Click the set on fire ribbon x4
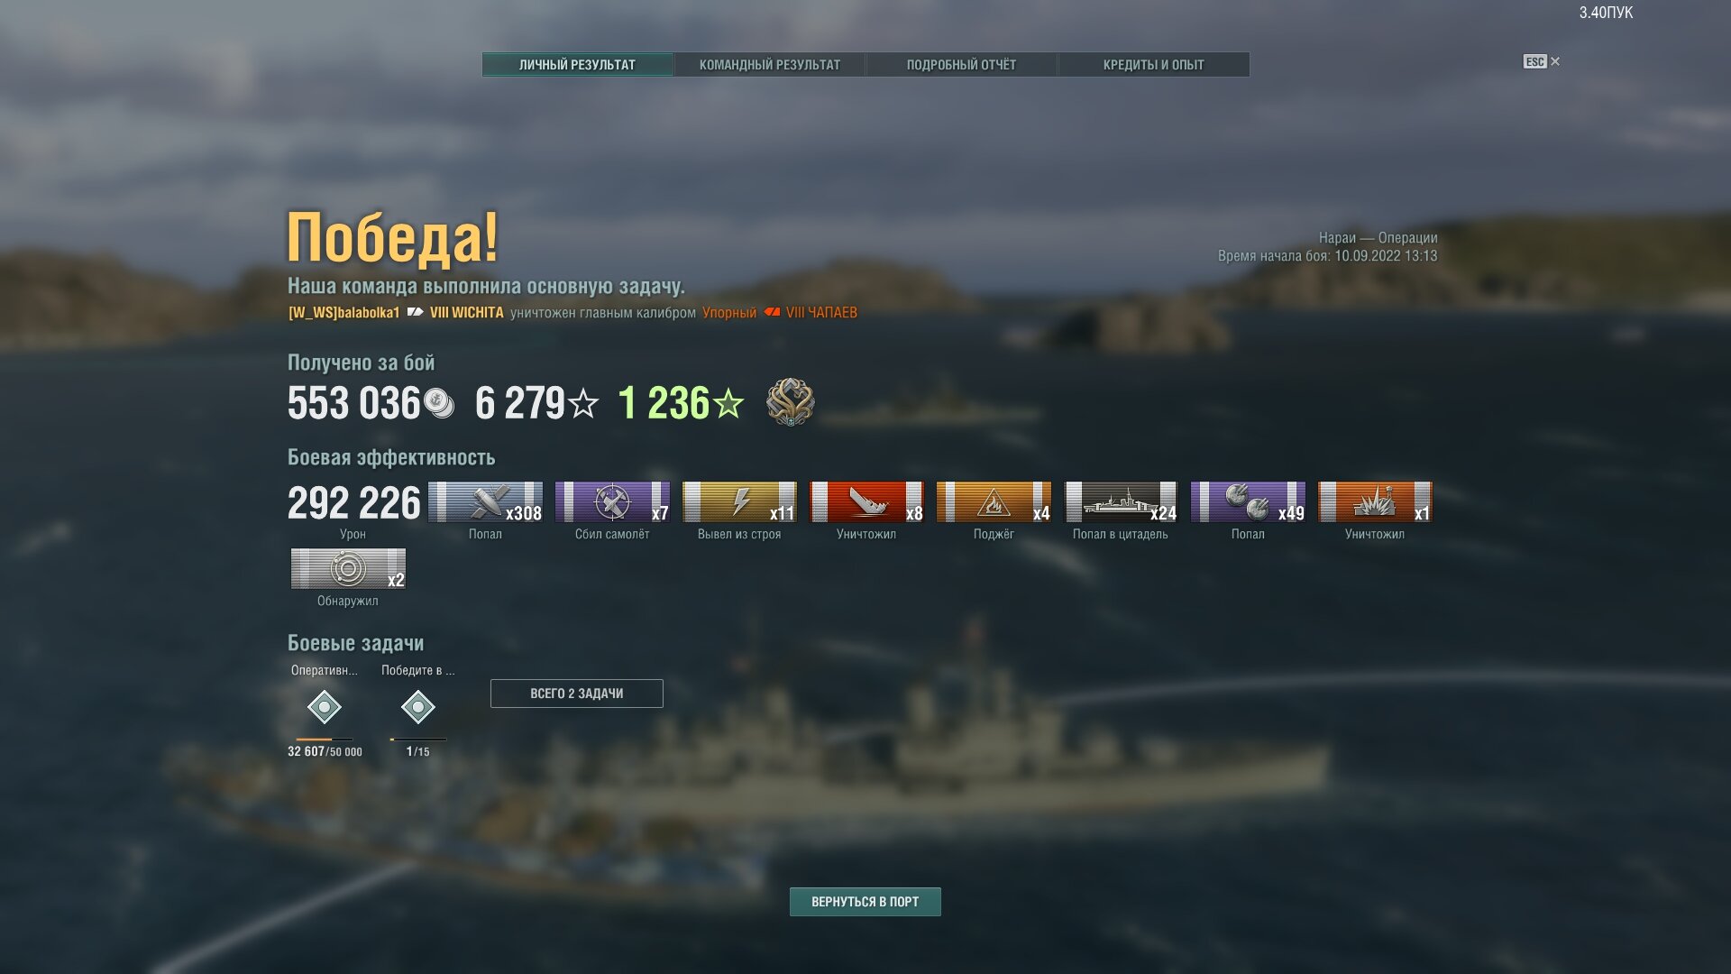 (x=994, y=502)
